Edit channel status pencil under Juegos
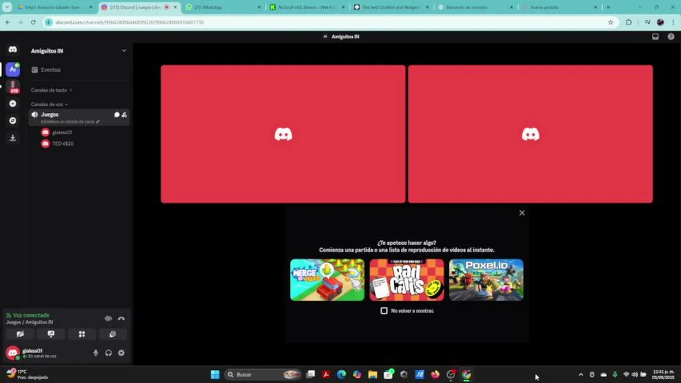Viewport: 681px width, 383px height. pos(98,122)
